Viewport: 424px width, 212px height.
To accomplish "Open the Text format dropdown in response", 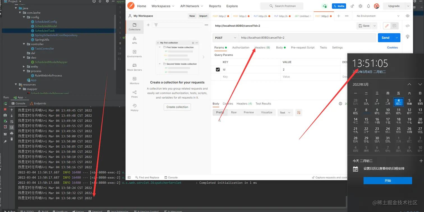I will [285, 113].
